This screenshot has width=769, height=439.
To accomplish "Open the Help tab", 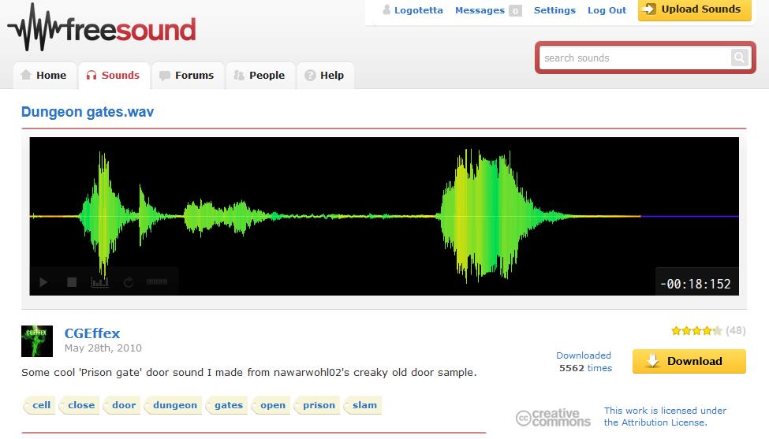I will (324, 76).
